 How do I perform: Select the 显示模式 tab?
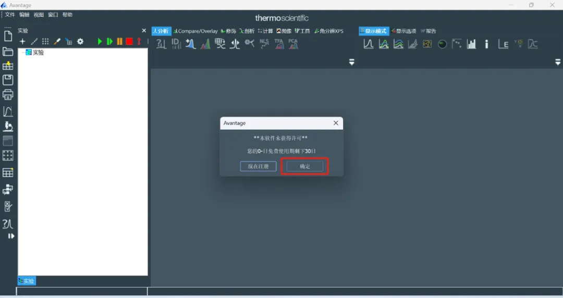(x=374, y=31)
